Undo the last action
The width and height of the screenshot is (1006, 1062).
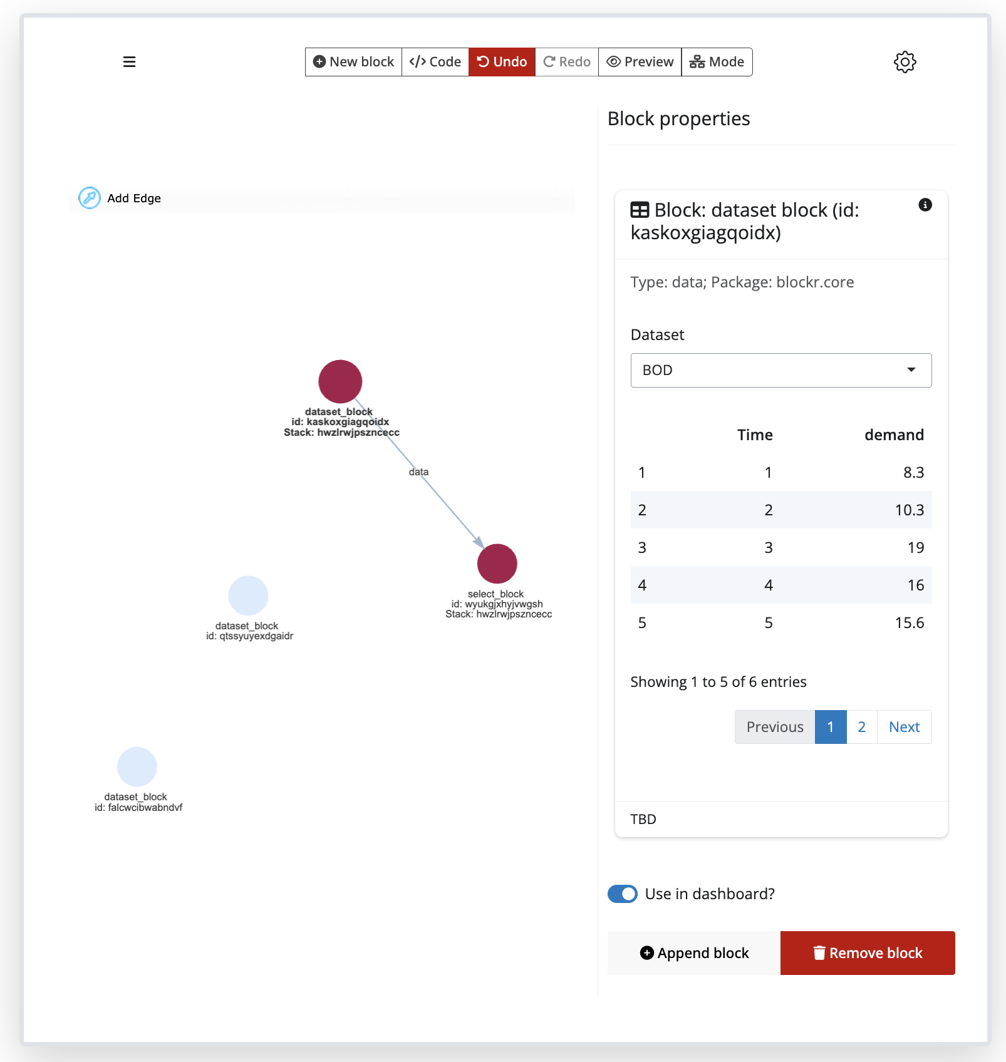(501, 61)
